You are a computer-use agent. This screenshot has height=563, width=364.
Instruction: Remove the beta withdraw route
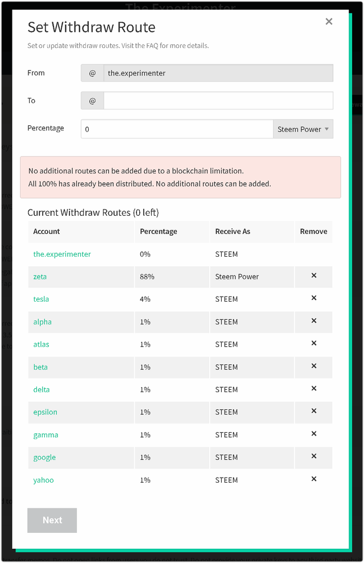(313, 366)
